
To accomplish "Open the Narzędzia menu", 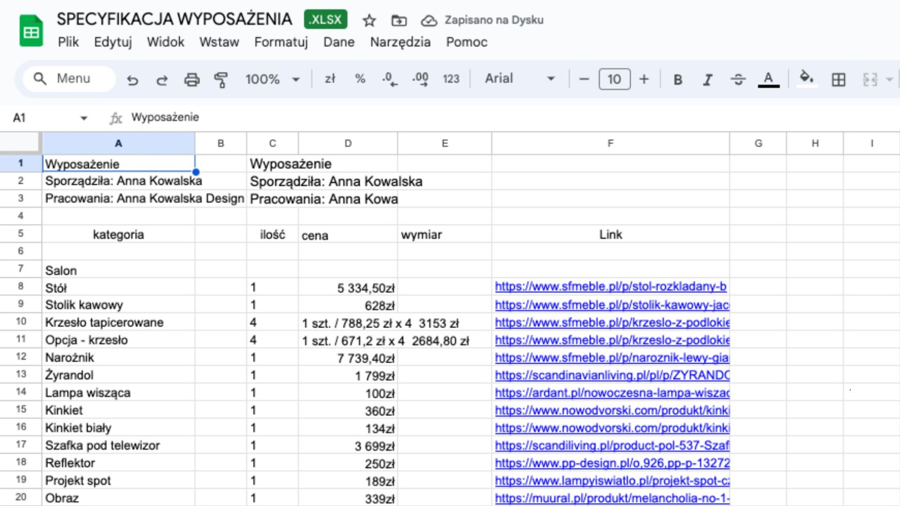I will point(400,42).
